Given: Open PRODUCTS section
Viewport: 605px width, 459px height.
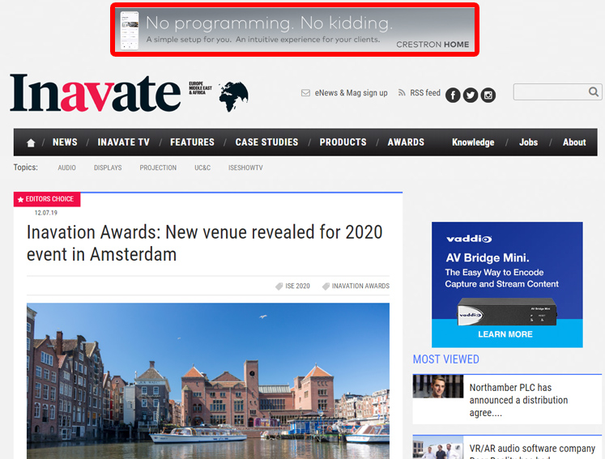Looking at the screenshot, I should [343, 142].
